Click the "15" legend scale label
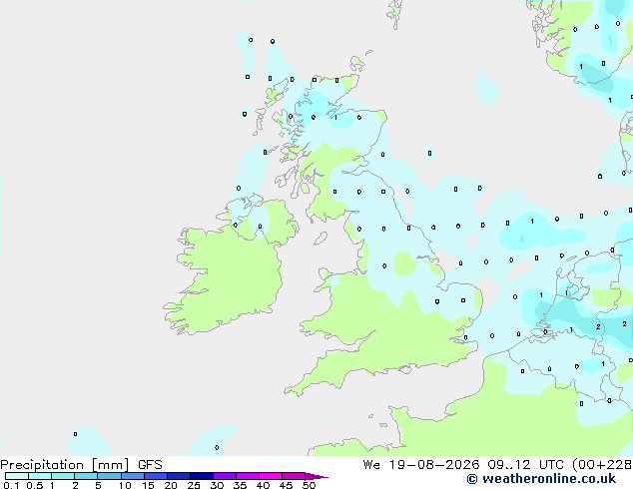633x489 pixels. pos(148,485)
